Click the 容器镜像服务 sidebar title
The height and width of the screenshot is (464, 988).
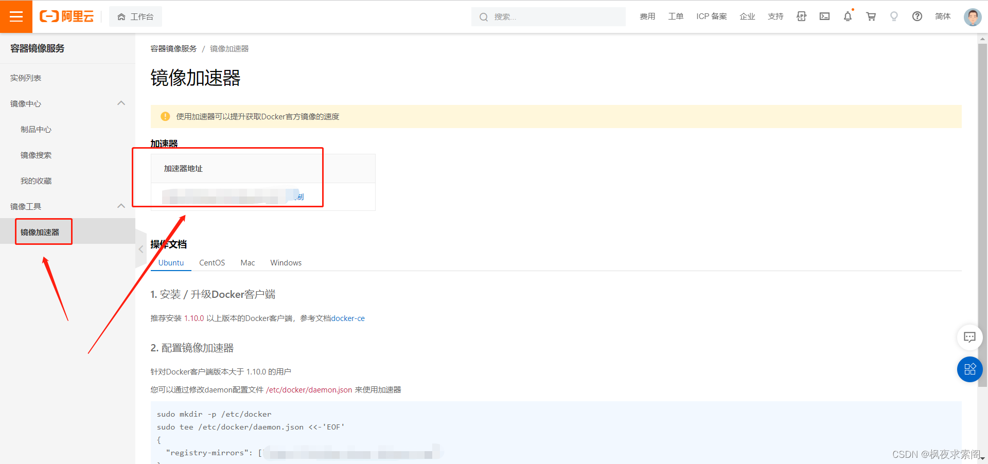click(x=38, y=48)
